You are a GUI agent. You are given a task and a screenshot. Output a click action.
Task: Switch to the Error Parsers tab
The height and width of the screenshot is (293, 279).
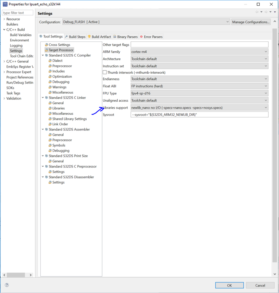tap(151, 37)
